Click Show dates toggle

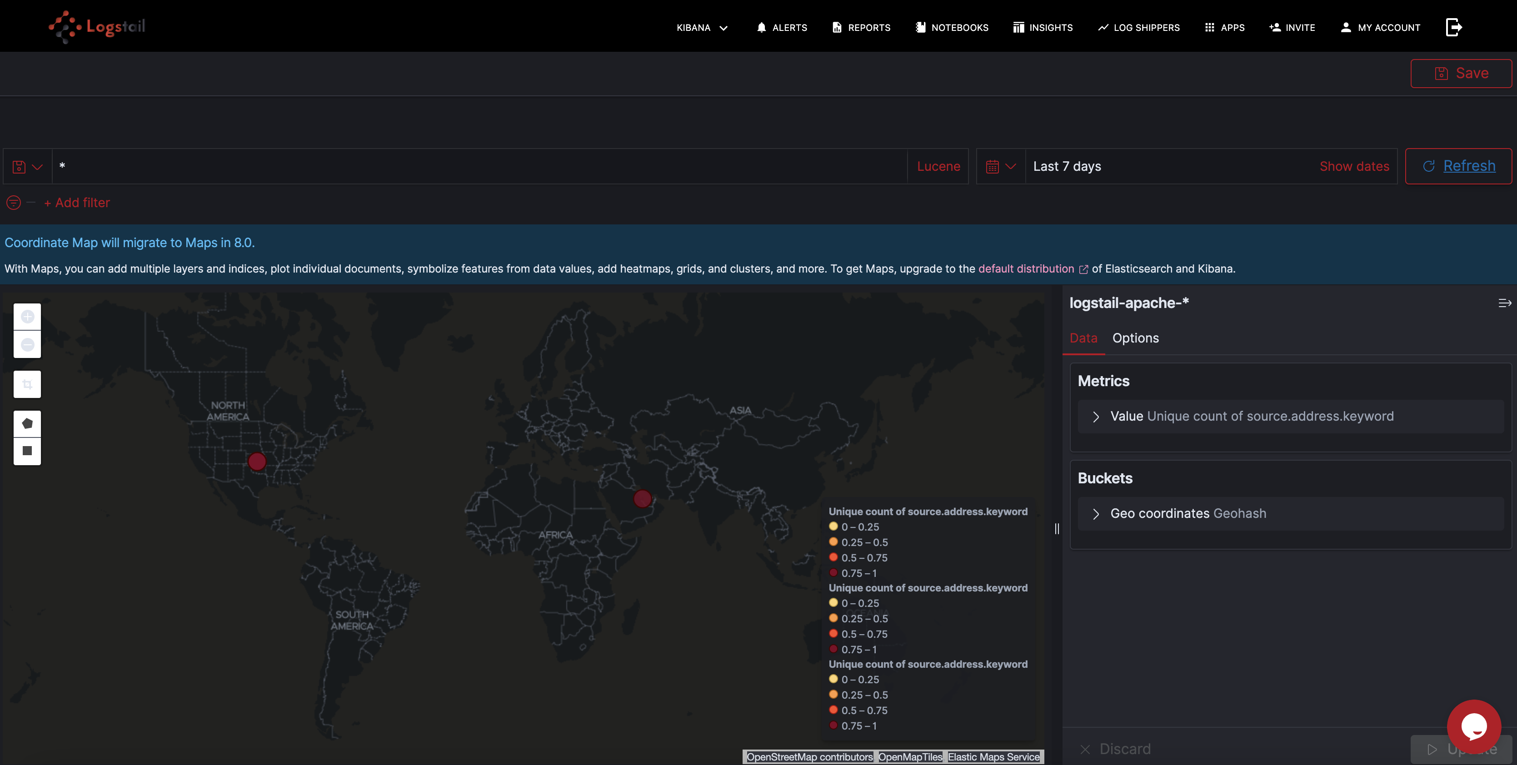(x=1354, y=167)
